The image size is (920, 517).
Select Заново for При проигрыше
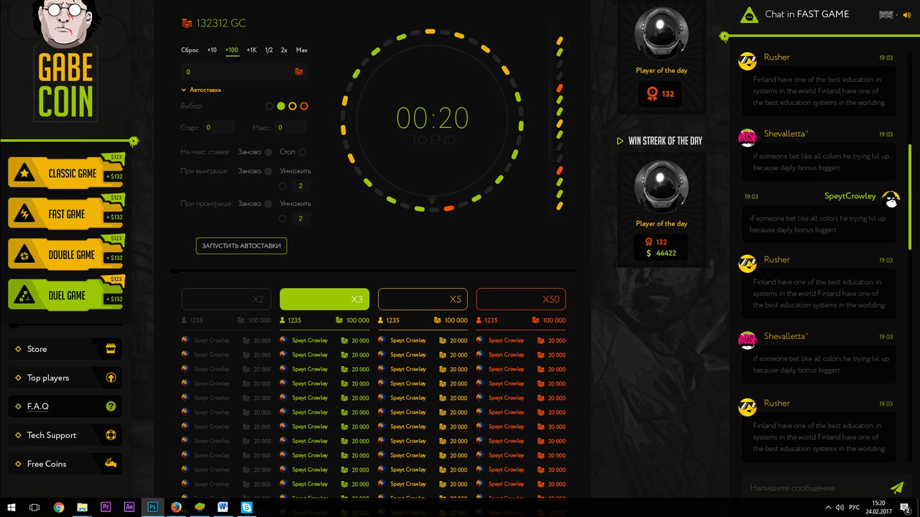click(268, 204)
